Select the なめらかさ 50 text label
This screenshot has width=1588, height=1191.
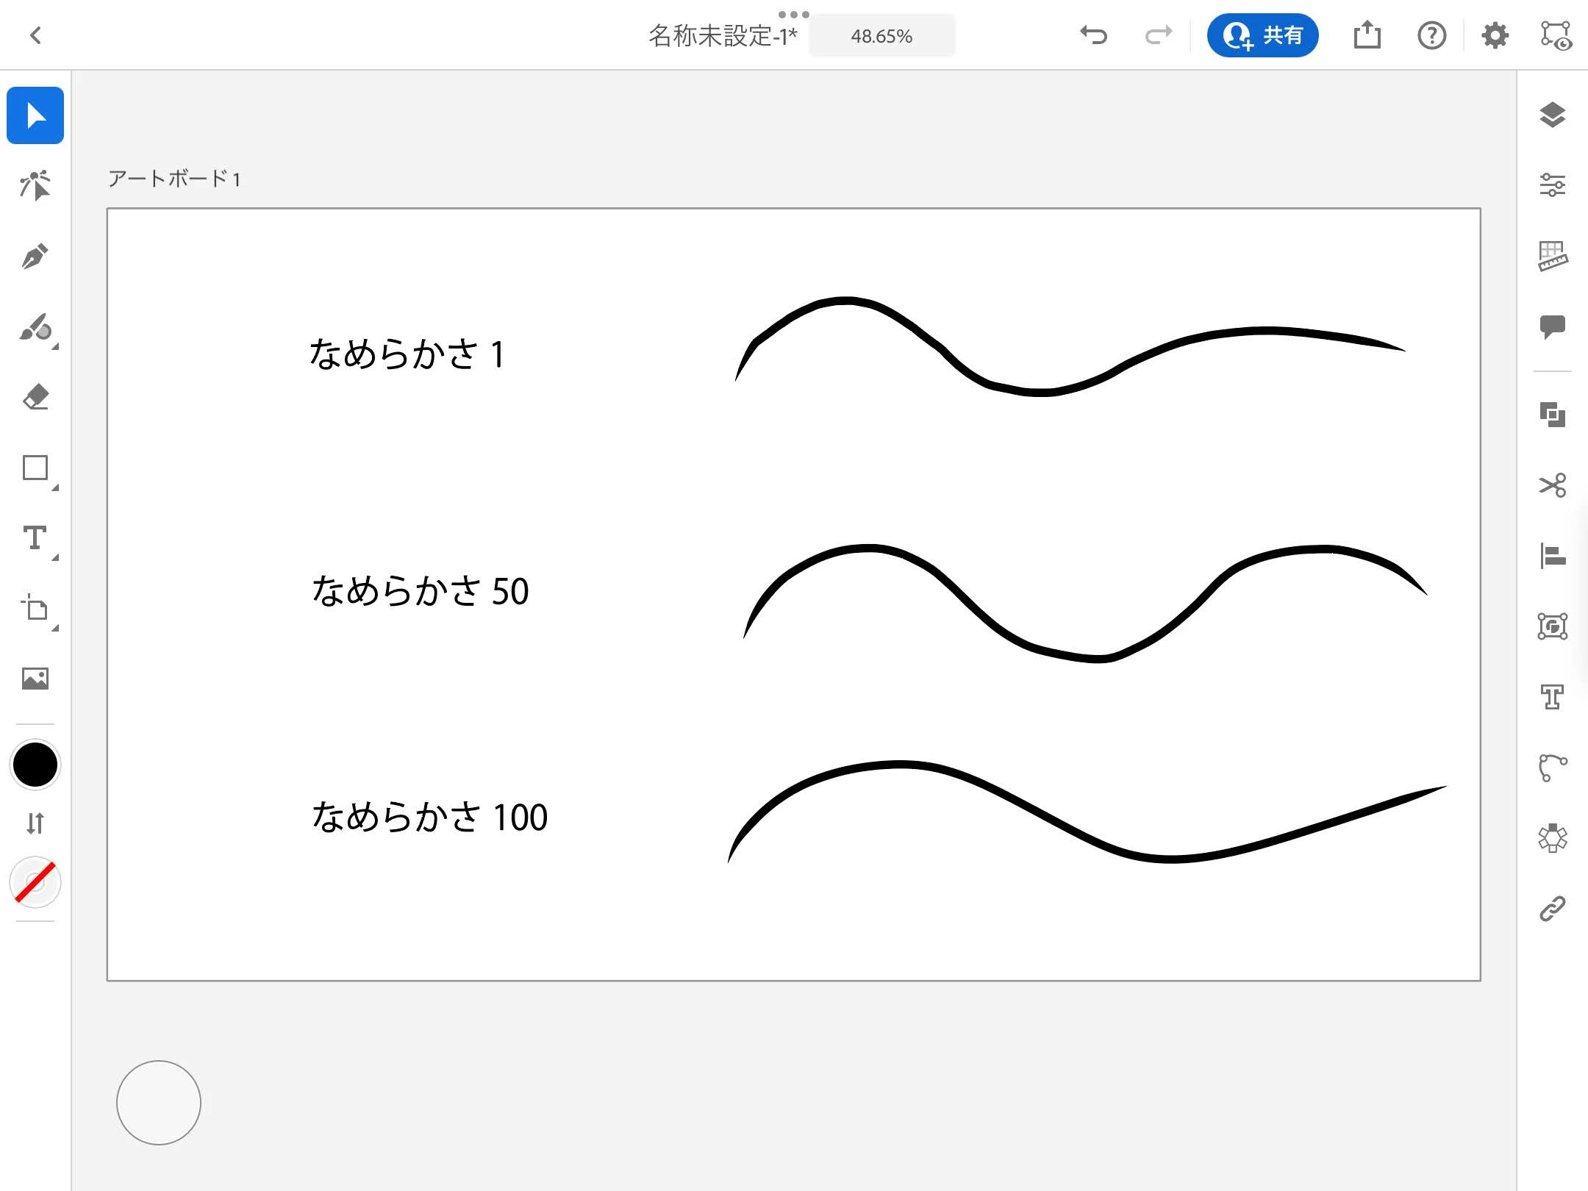pyautogui.click(x=420, y=591)
